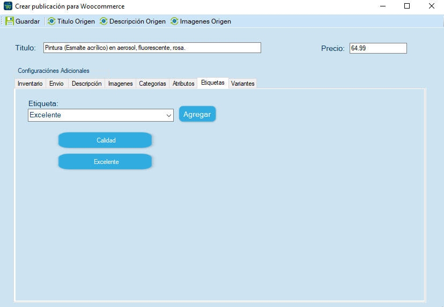
Task: Click the Guardar text label in the toolbar
Action: (28, 21)
